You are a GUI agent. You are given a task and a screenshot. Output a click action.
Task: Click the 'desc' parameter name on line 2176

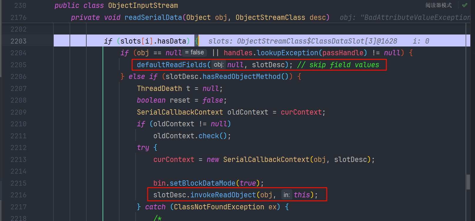[x=318, y=18]
